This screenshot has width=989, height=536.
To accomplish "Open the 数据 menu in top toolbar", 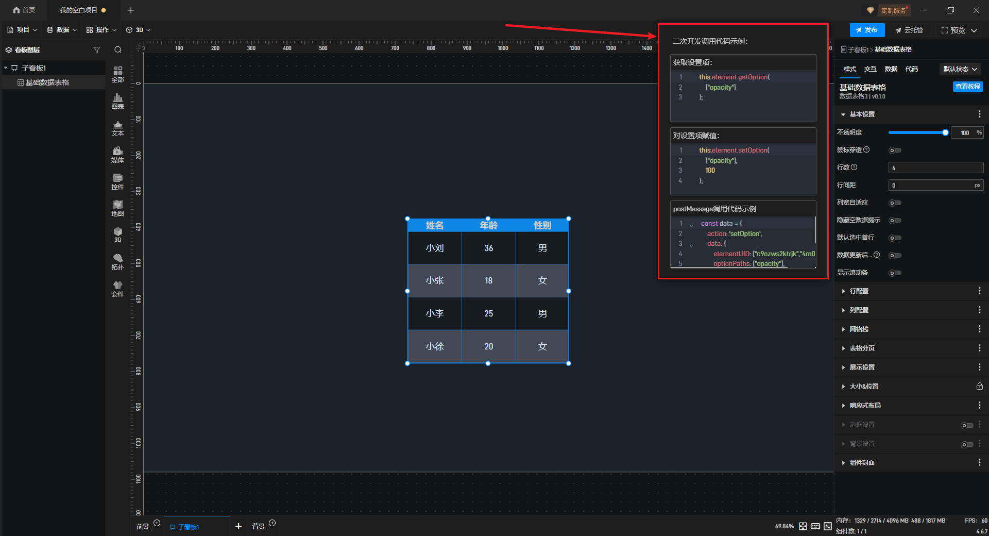I will [x=62, y=30].
